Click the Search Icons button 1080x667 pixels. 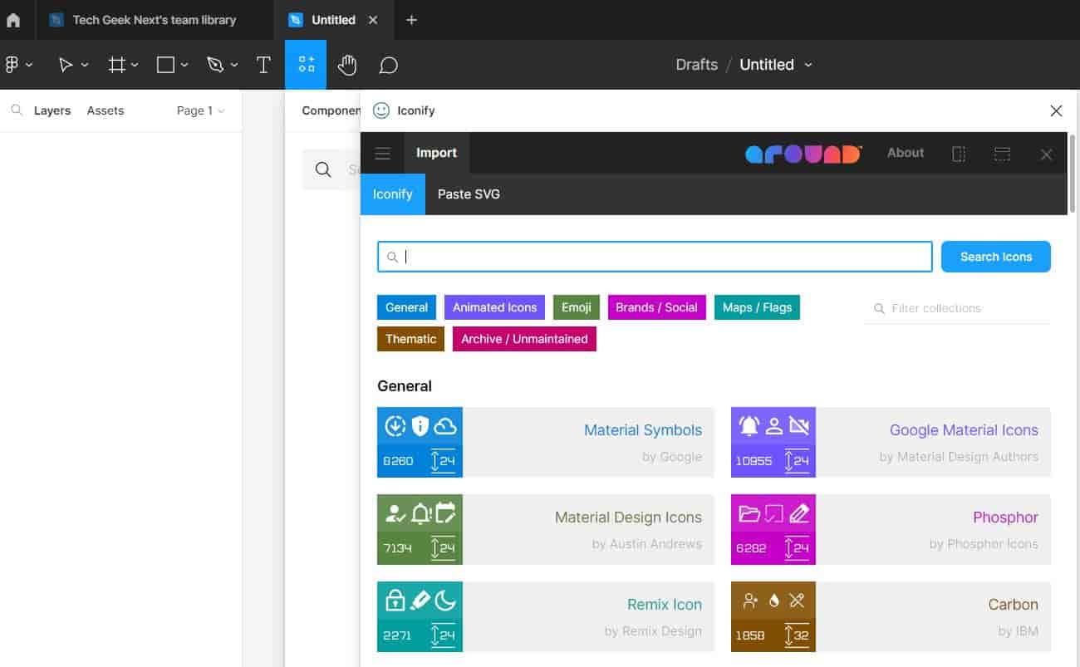point(996,257)
